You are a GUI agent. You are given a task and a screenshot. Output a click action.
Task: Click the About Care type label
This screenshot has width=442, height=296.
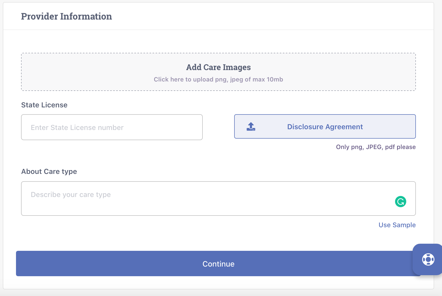[x=49, y=171]
